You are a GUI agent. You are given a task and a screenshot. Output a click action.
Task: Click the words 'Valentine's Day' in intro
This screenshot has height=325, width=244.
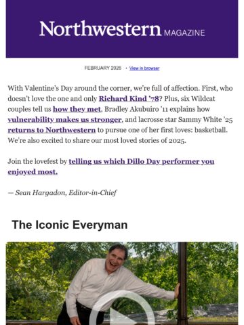pos(49,88)
